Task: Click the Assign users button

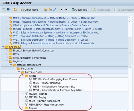Action: [x=101, y=10]
